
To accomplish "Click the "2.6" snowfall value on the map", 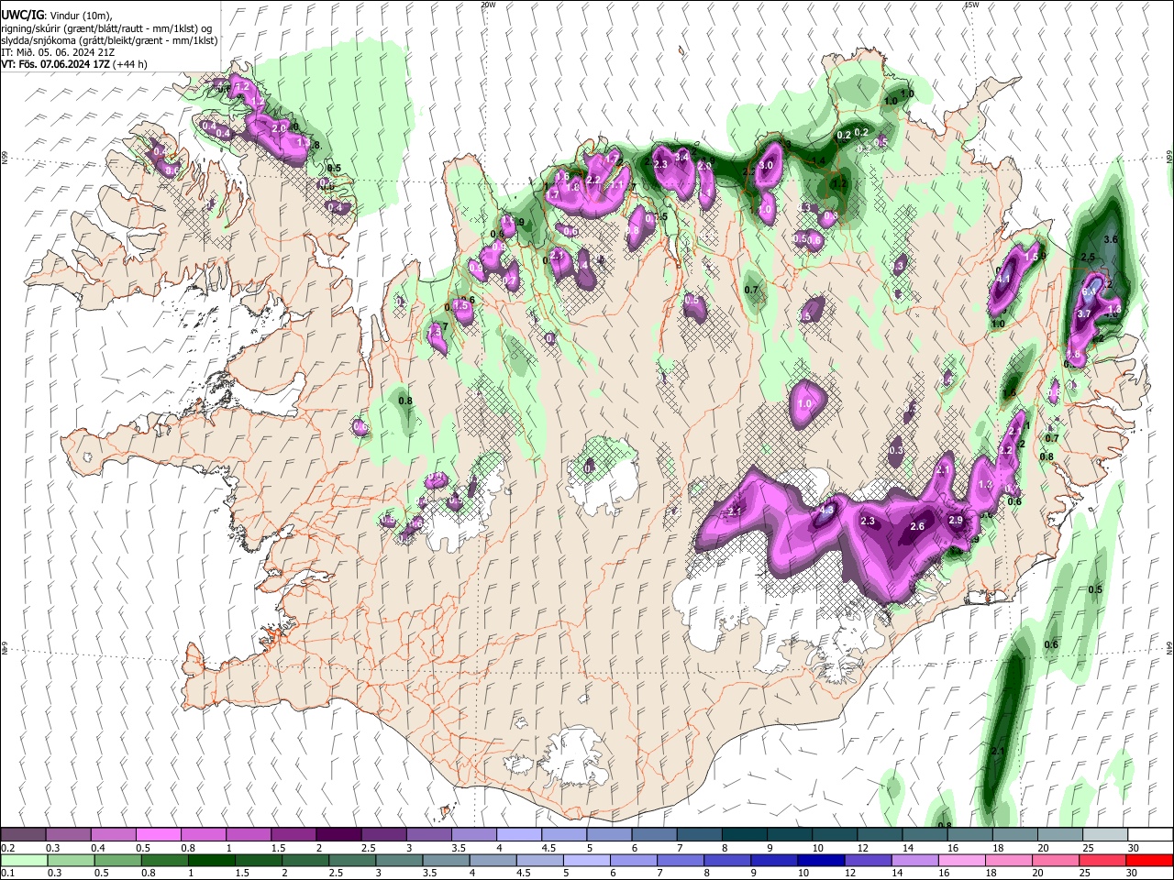I will tap(917, 526).
